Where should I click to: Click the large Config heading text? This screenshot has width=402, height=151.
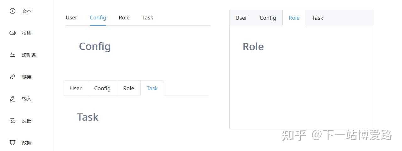(x=95, y=46)
